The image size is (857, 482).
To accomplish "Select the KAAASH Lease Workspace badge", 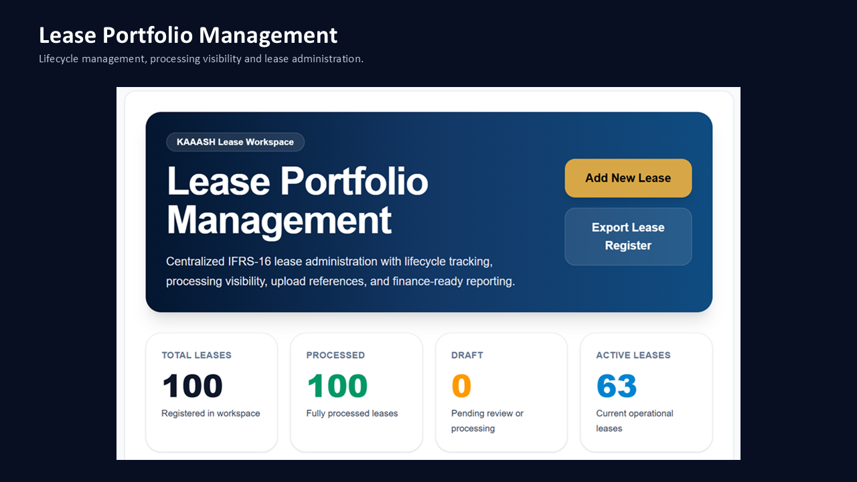I will tap(235, 142).
